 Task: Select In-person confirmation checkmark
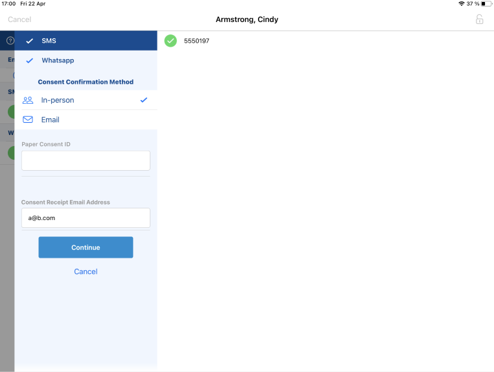click(x=144, y=100)
